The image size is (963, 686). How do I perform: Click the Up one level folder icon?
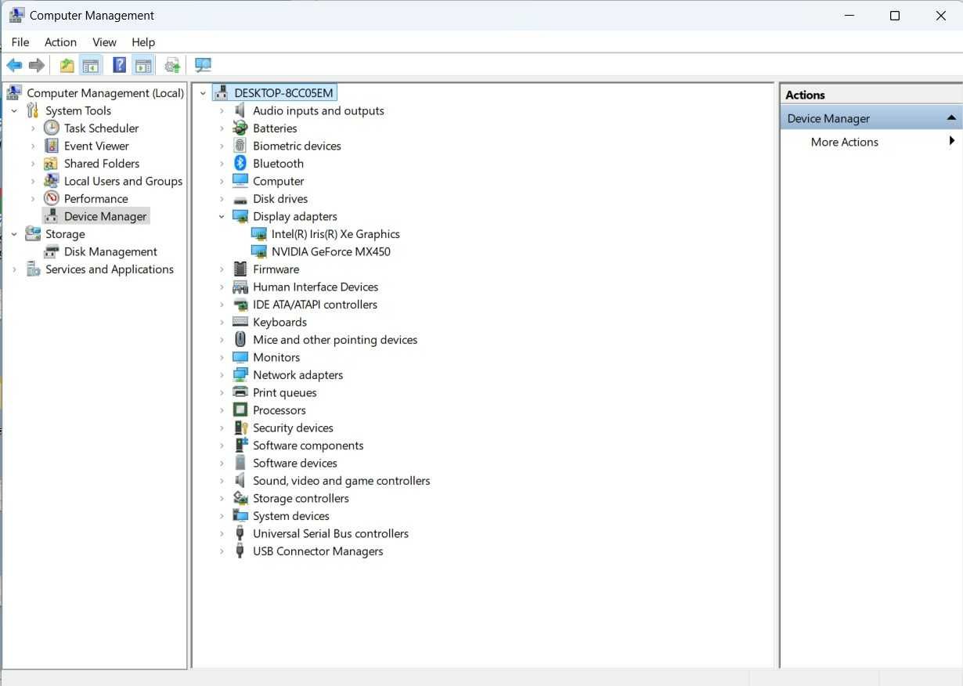point(67,65)
